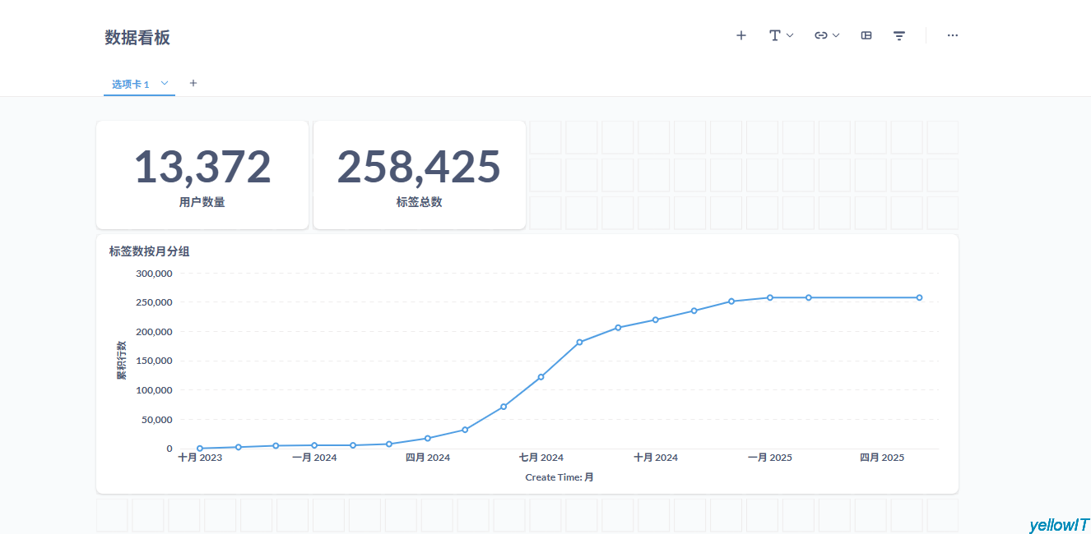Screen dimensions: 1091x534
Task: Click the 258,425 标签总数 card
Action: pyautogui.click(x=419, y=175)
